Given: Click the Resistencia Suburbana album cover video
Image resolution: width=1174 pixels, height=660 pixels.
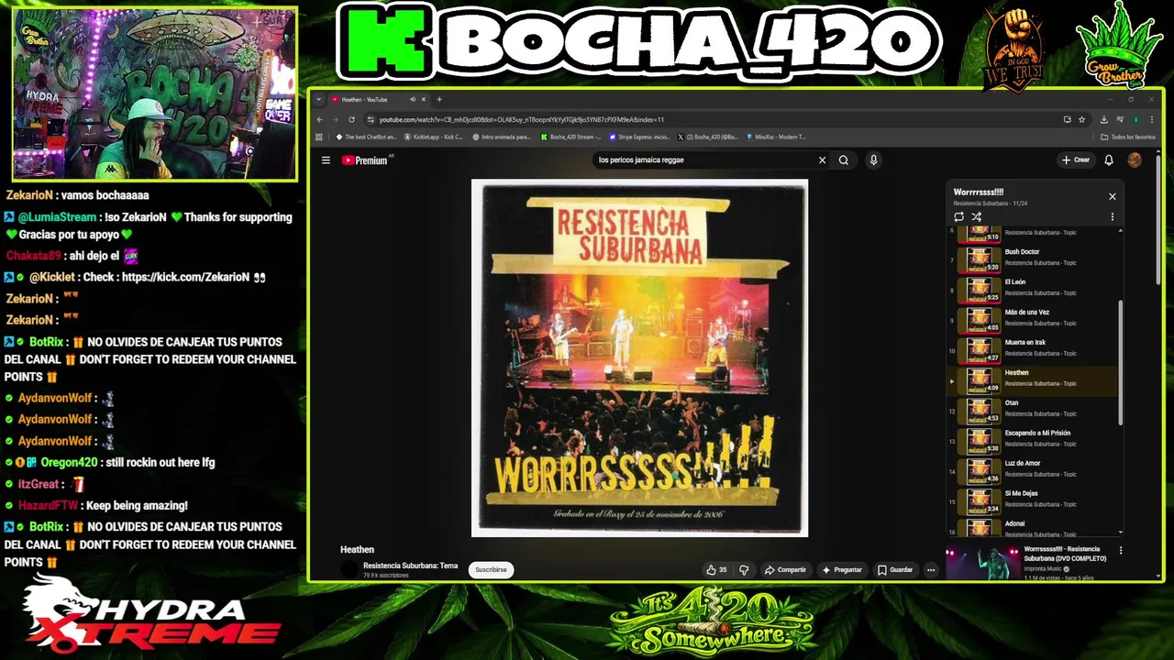Looking at the screenshot, I should (639, 357).
